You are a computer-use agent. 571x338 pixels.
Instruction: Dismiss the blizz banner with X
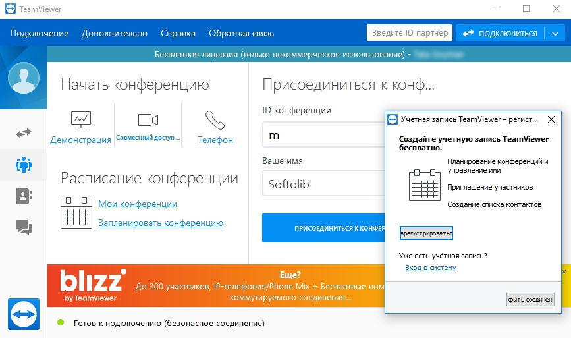(564, 271)
